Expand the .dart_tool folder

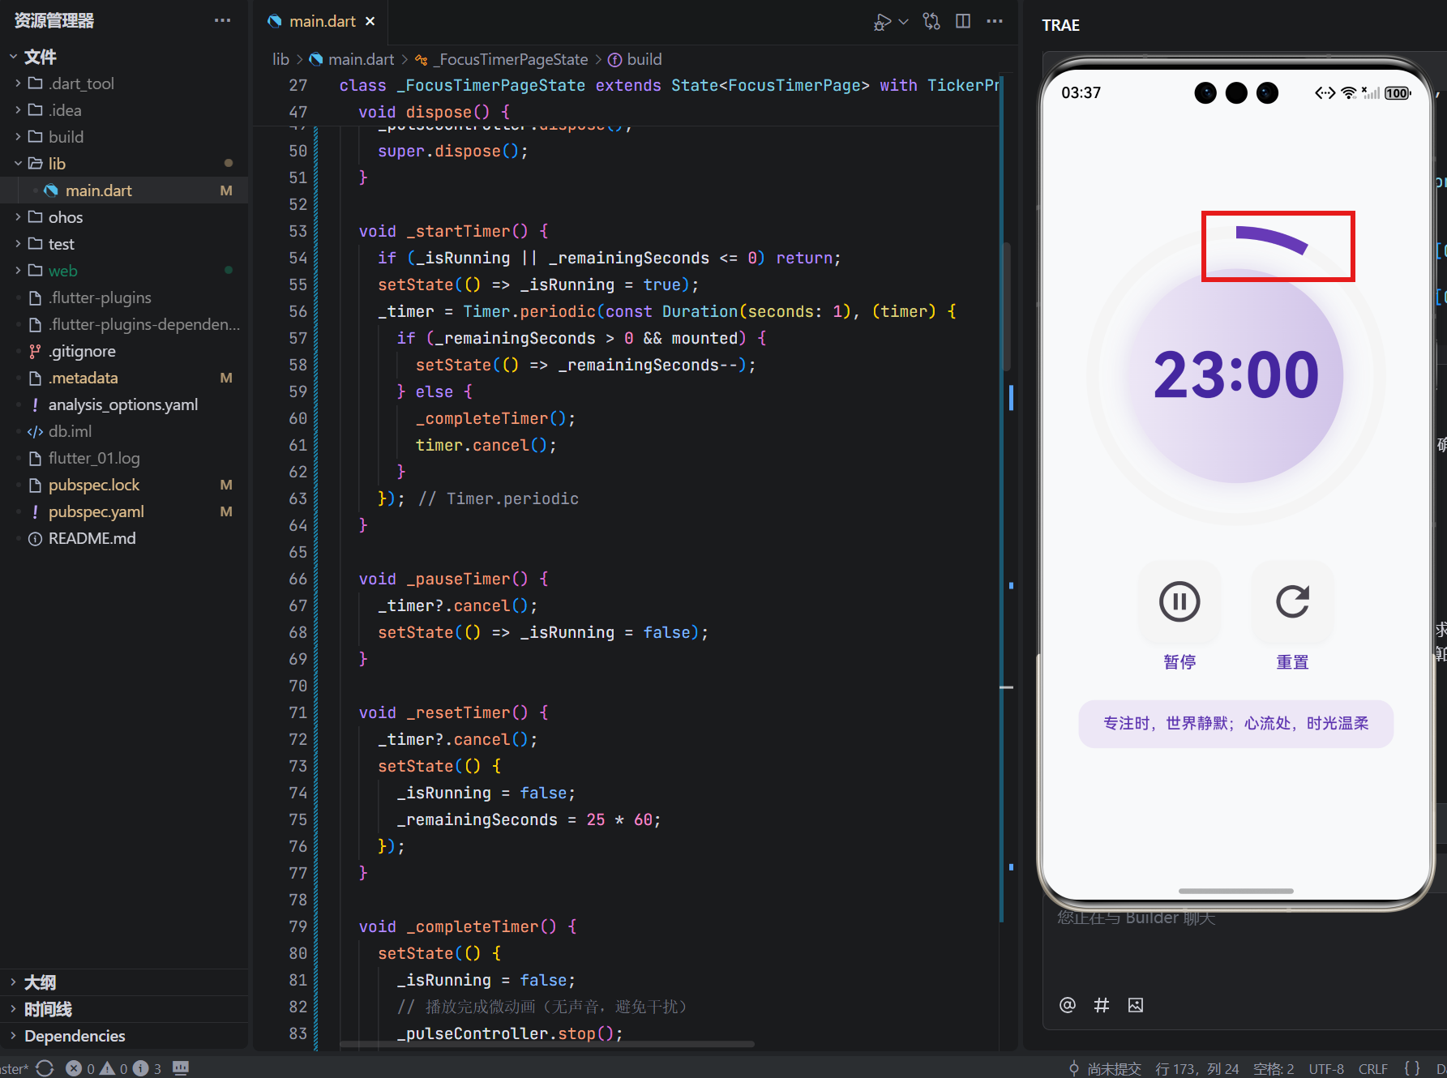pyautogui.click(x=81, y=83)
